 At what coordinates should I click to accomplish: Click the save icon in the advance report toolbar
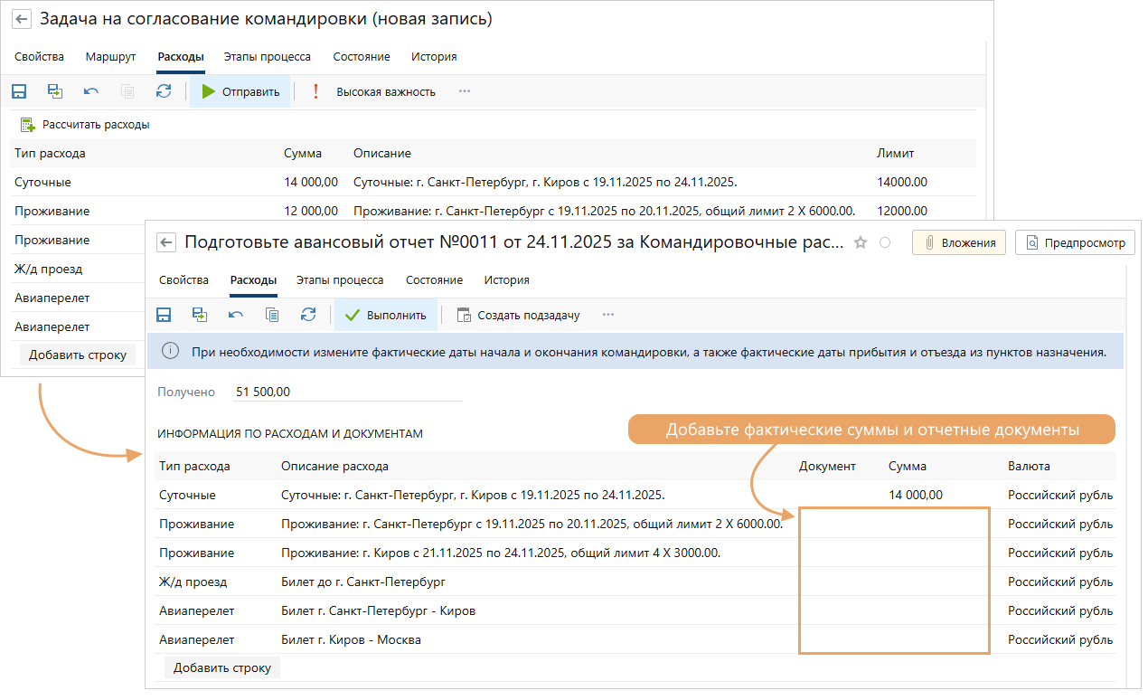[x=164, y=315]
